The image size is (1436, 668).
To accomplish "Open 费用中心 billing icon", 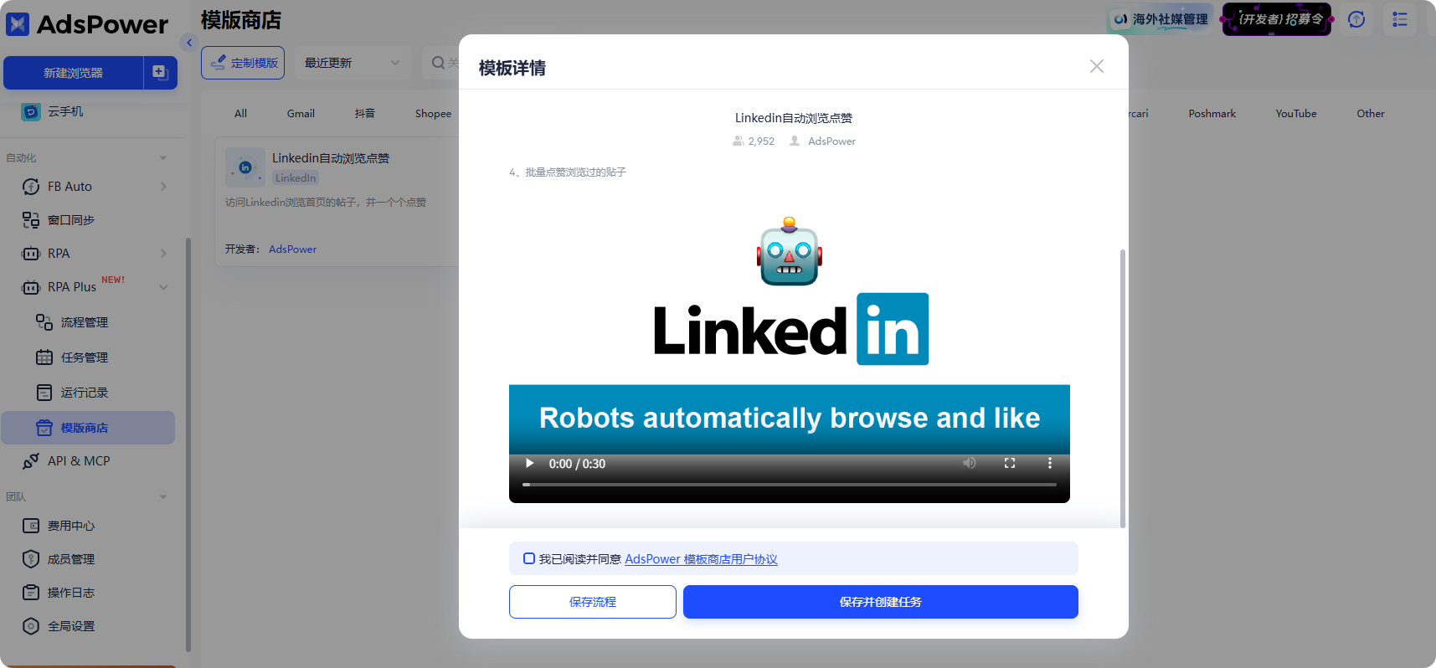I will (x=31, y=526).
